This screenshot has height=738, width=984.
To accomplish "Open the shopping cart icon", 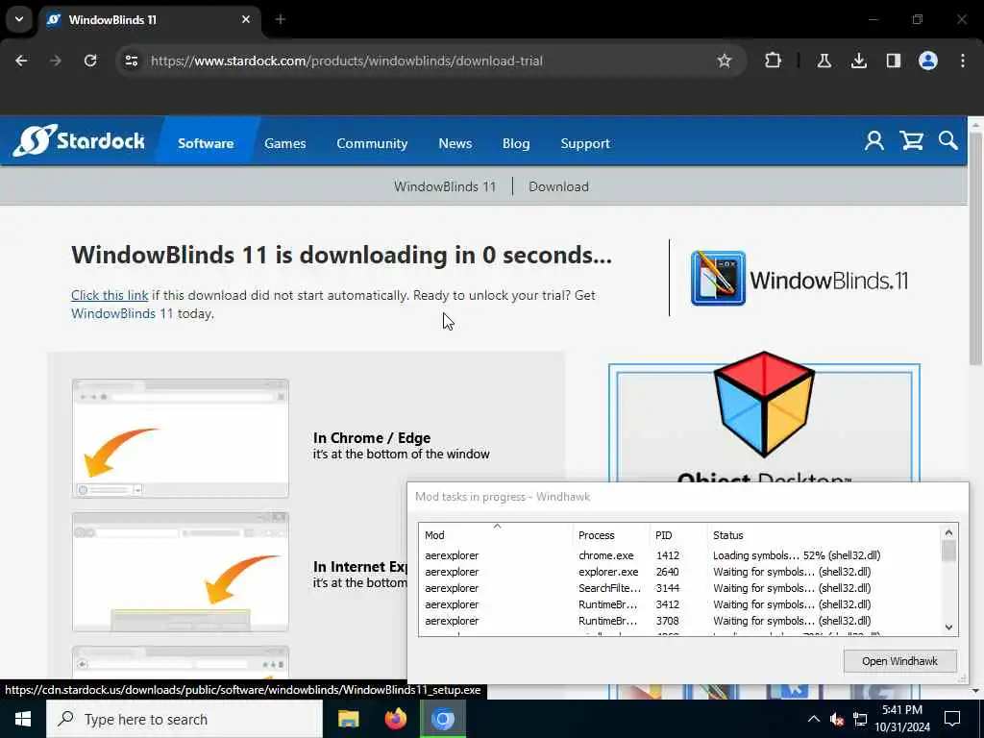I will point(911,140).
